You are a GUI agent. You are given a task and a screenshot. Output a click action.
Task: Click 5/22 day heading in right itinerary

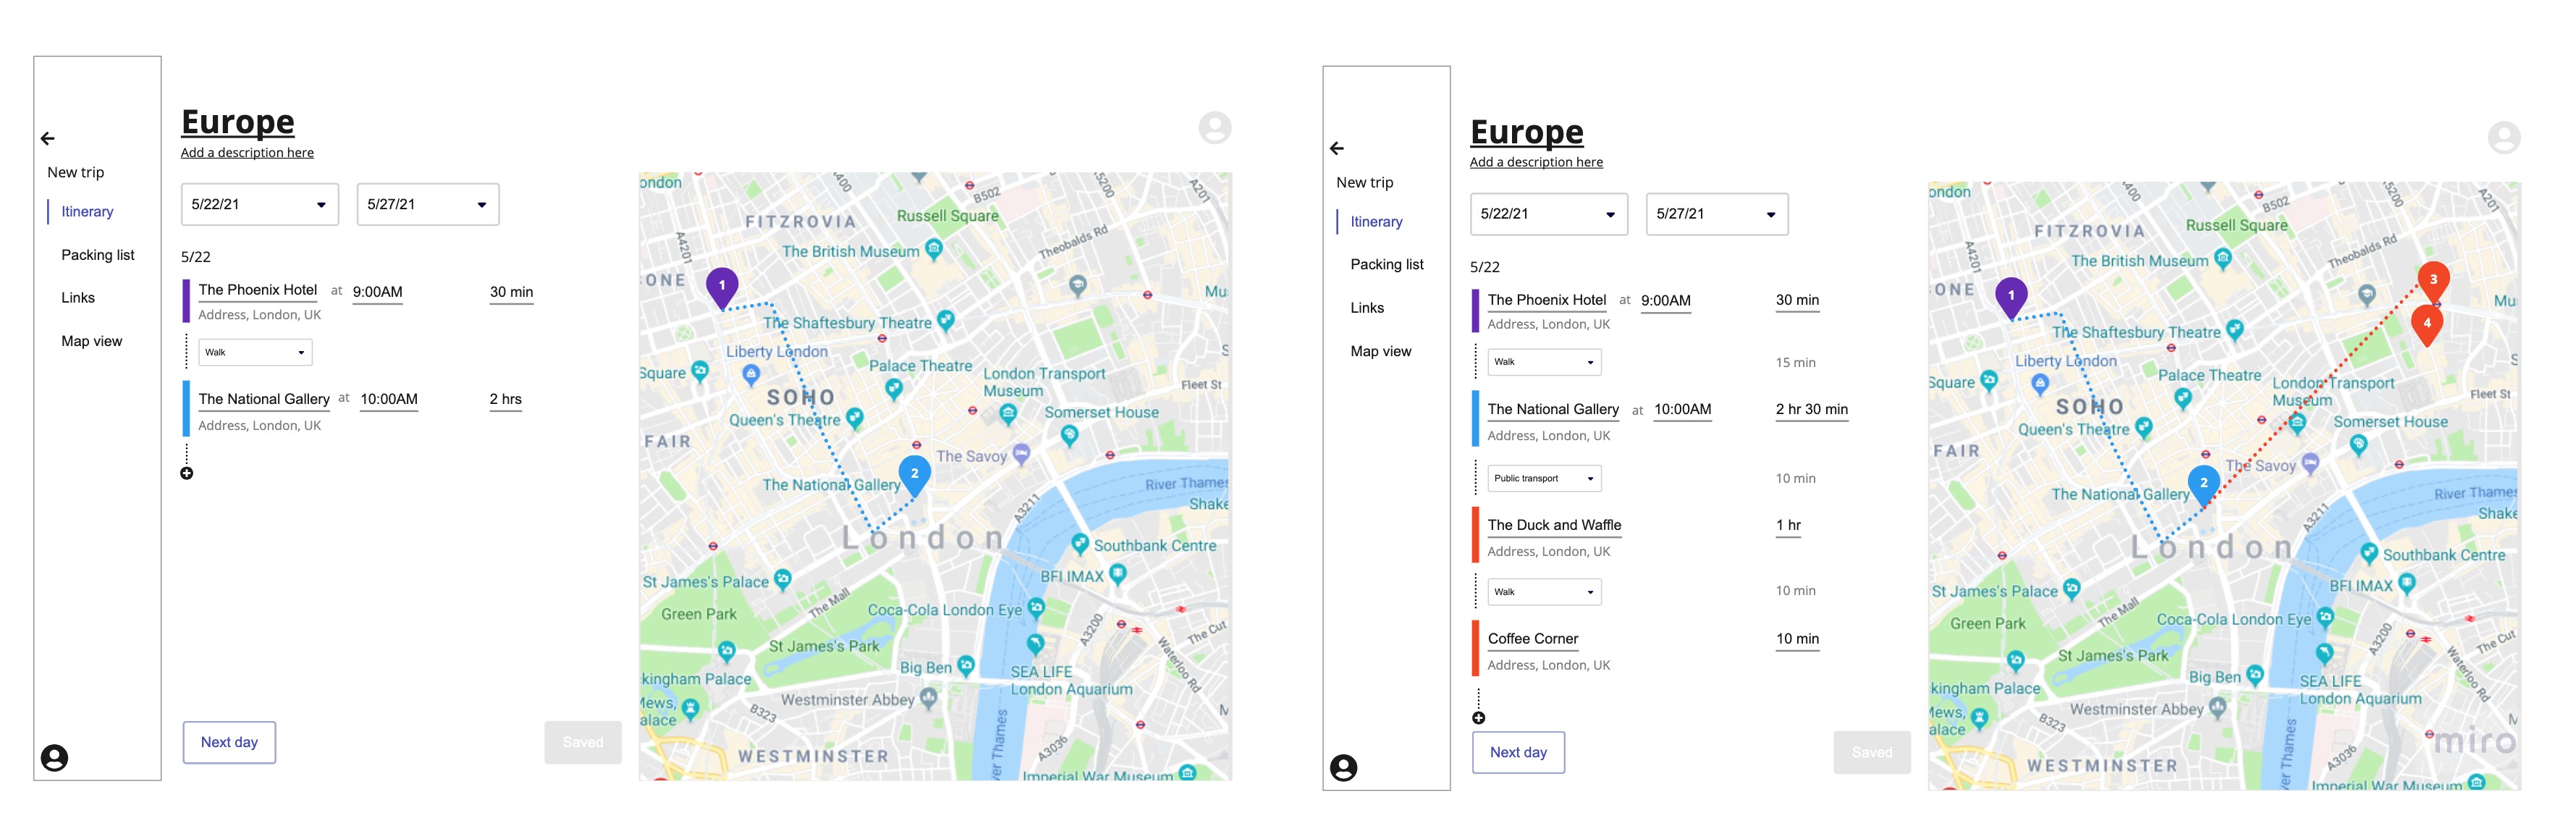point(1485,267)
